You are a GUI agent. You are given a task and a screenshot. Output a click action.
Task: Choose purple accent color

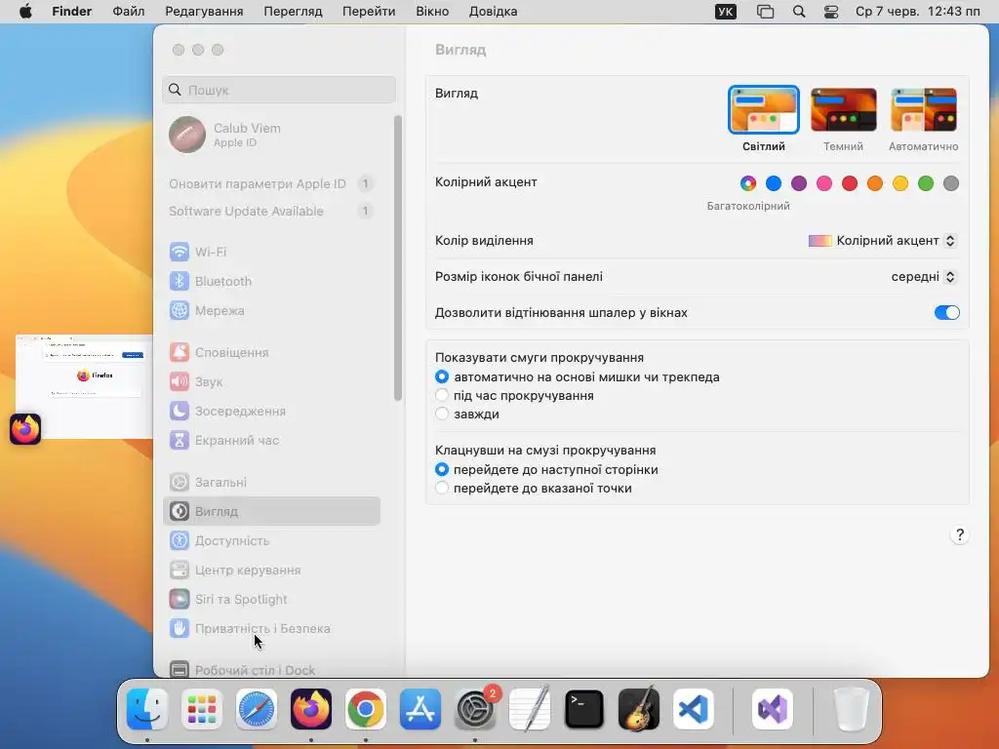click(x=799, y=183)
